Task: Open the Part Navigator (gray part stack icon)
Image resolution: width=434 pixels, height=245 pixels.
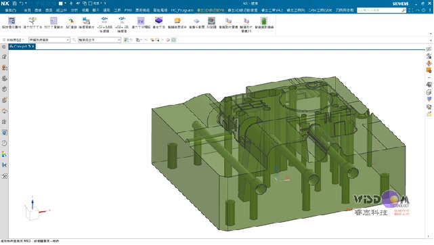Action: (x=4, y=79)
